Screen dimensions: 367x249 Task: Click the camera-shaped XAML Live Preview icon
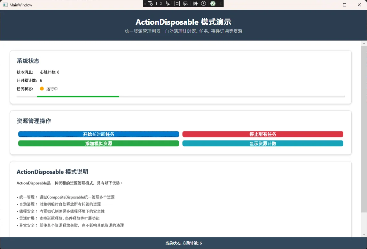[159, 4]
